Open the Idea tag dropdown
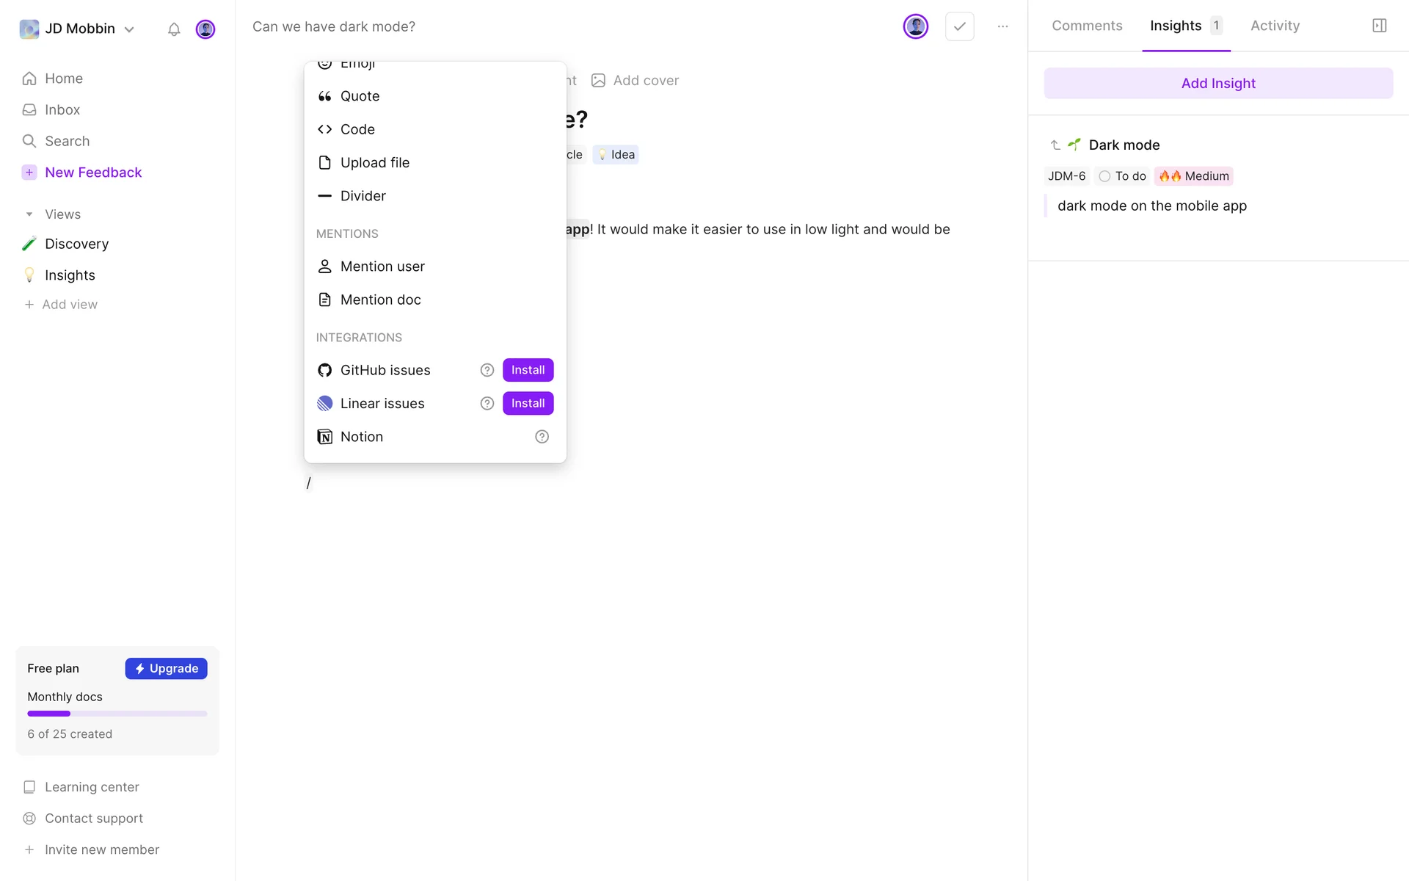Image resolution: width=1409 pixels, height=881 pixels. pyautogui.click(x=616, y=155)
